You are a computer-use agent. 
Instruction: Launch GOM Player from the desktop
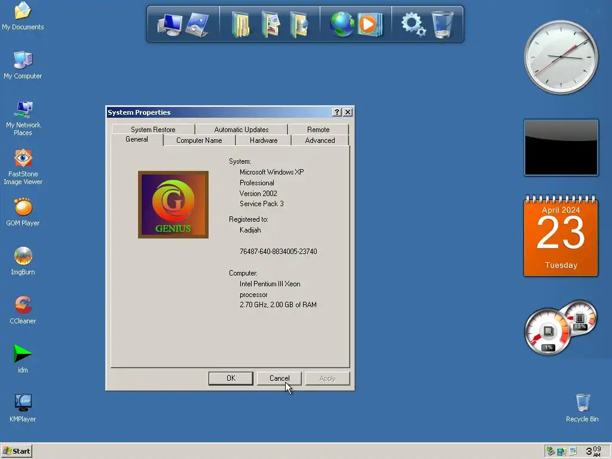pyautogui.click(x=23, y=212)
